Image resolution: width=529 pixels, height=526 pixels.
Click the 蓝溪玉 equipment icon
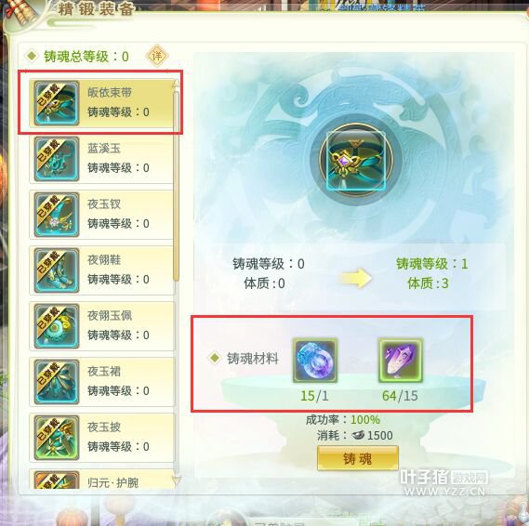(x=57, y=159)
